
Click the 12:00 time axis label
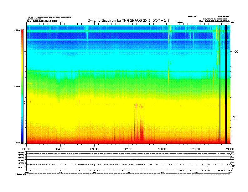[x=128, y=149]
